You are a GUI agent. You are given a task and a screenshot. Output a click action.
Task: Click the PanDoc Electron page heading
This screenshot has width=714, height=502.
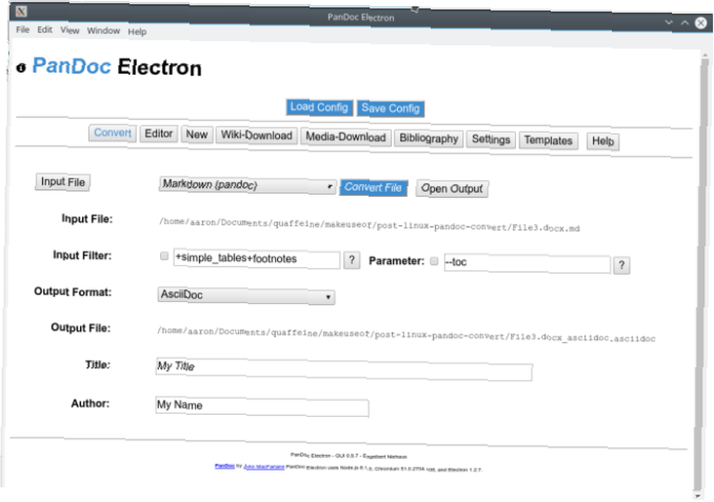pos(116,67)
